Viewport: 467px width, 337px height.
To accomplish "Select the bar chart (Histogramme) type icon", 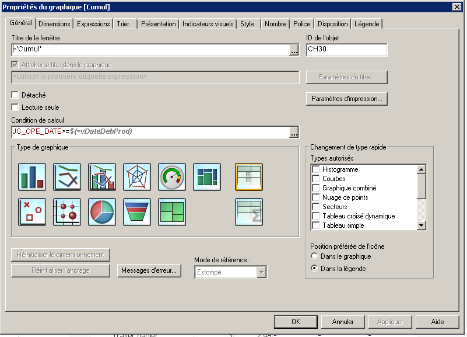I will (32, 177).
